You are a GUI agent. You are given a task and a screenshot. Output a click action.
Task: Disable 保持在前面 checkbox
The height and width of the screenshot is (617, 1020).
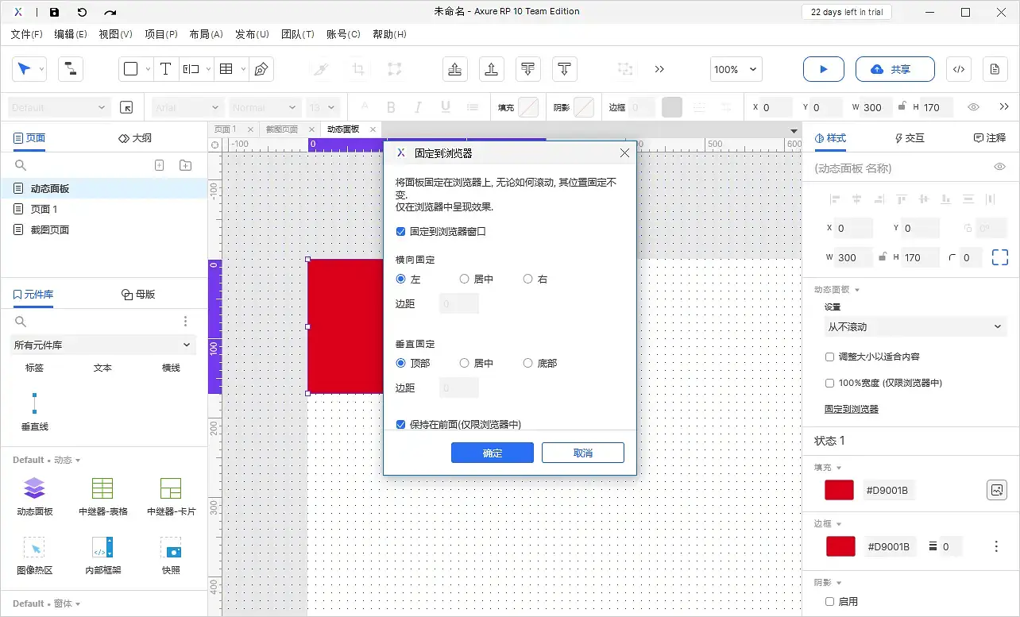tap(401, 425)
